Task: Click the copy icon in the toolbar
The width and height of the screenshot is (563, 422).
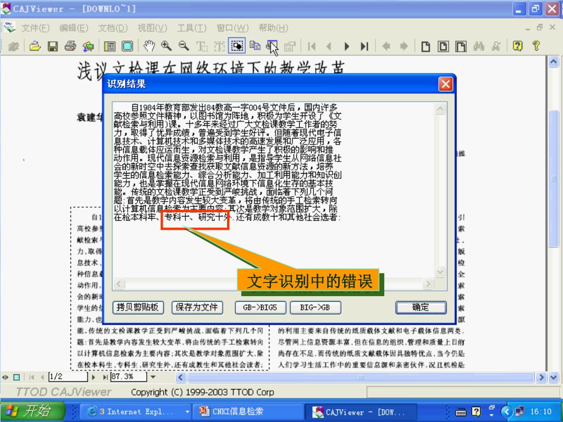Action: [x=255, y=46]
